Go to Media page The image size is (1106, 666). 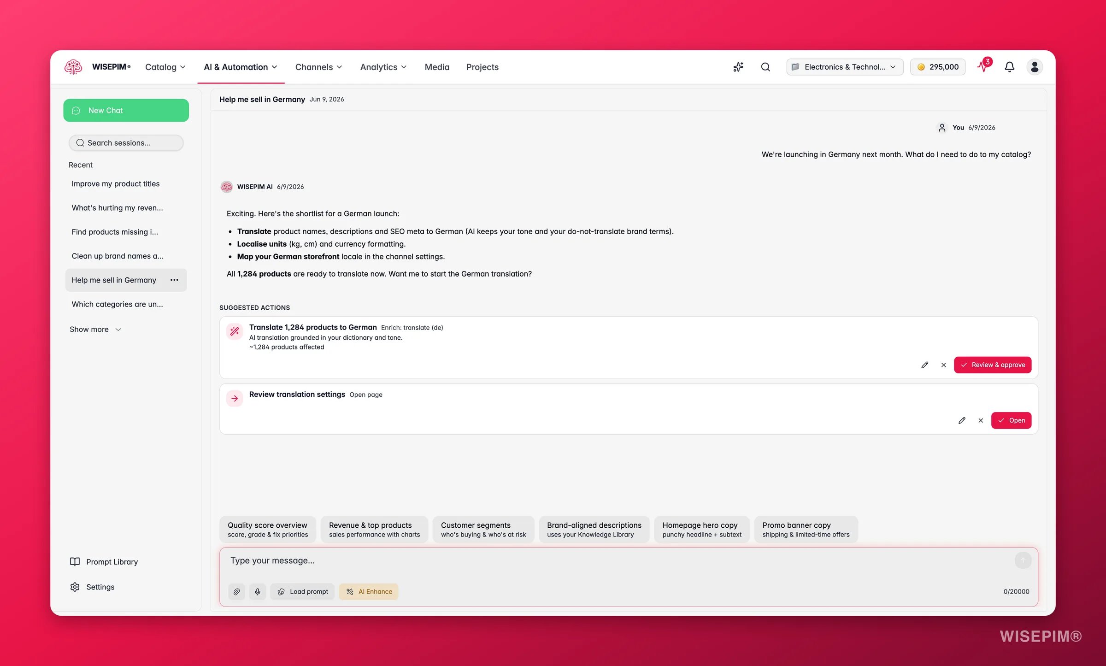437,67
